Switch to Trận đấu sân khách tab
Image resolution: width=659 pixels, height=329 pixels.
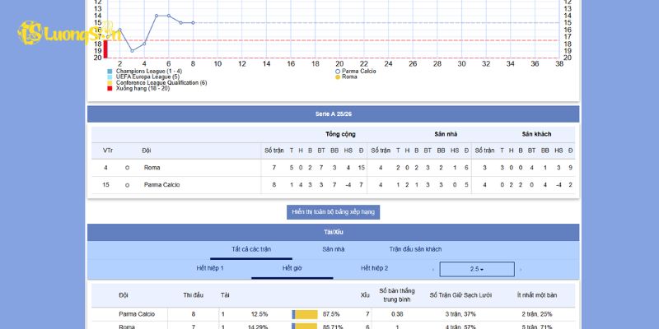415,249
